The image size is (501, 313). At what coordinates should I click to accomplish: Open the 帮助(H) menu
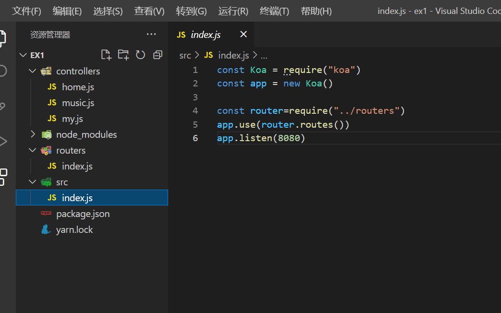pyautogui.click(x=316, y=11)
